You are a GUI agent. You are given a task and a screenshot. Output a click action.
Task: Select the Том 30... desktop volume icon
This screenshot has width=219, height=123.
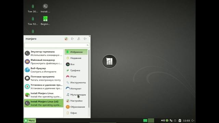pyautogui.click(x=33, y=8)
